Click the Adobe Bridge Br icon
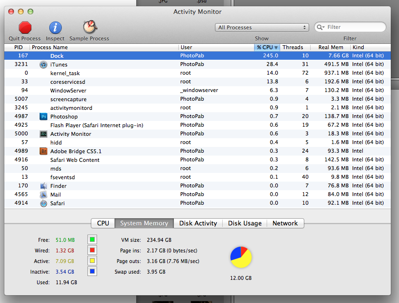 click(x=43, y=151)
